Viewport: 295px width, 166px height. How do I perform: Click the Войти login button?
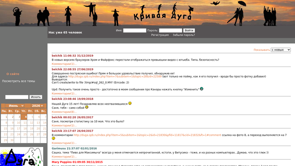tap(189, 31)
